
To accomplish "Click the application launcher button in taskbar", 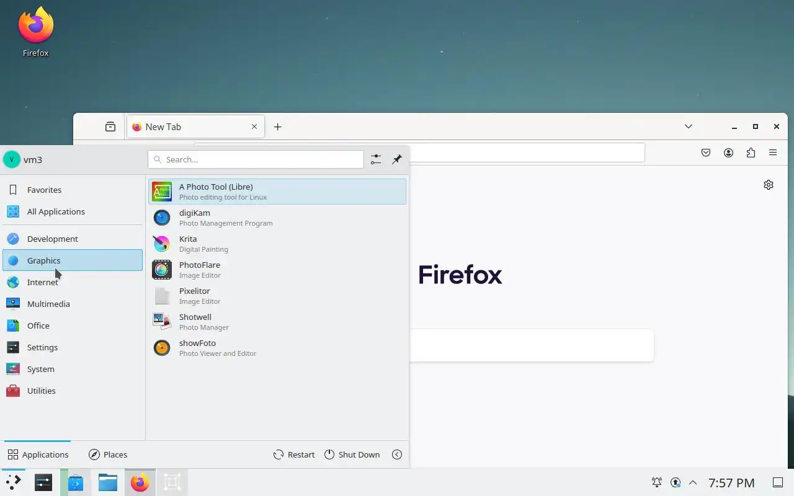I will click(x=13, y=482).
